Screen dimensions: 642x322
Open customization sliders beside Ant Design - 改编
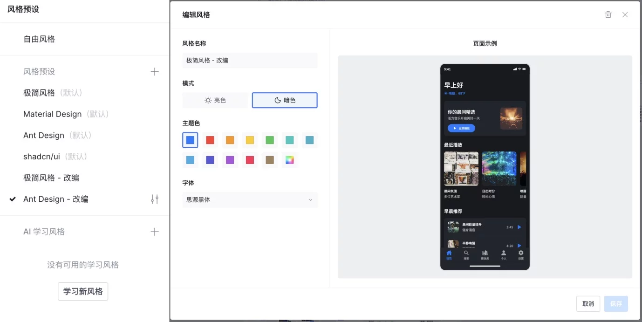click(x=154, y=199)
